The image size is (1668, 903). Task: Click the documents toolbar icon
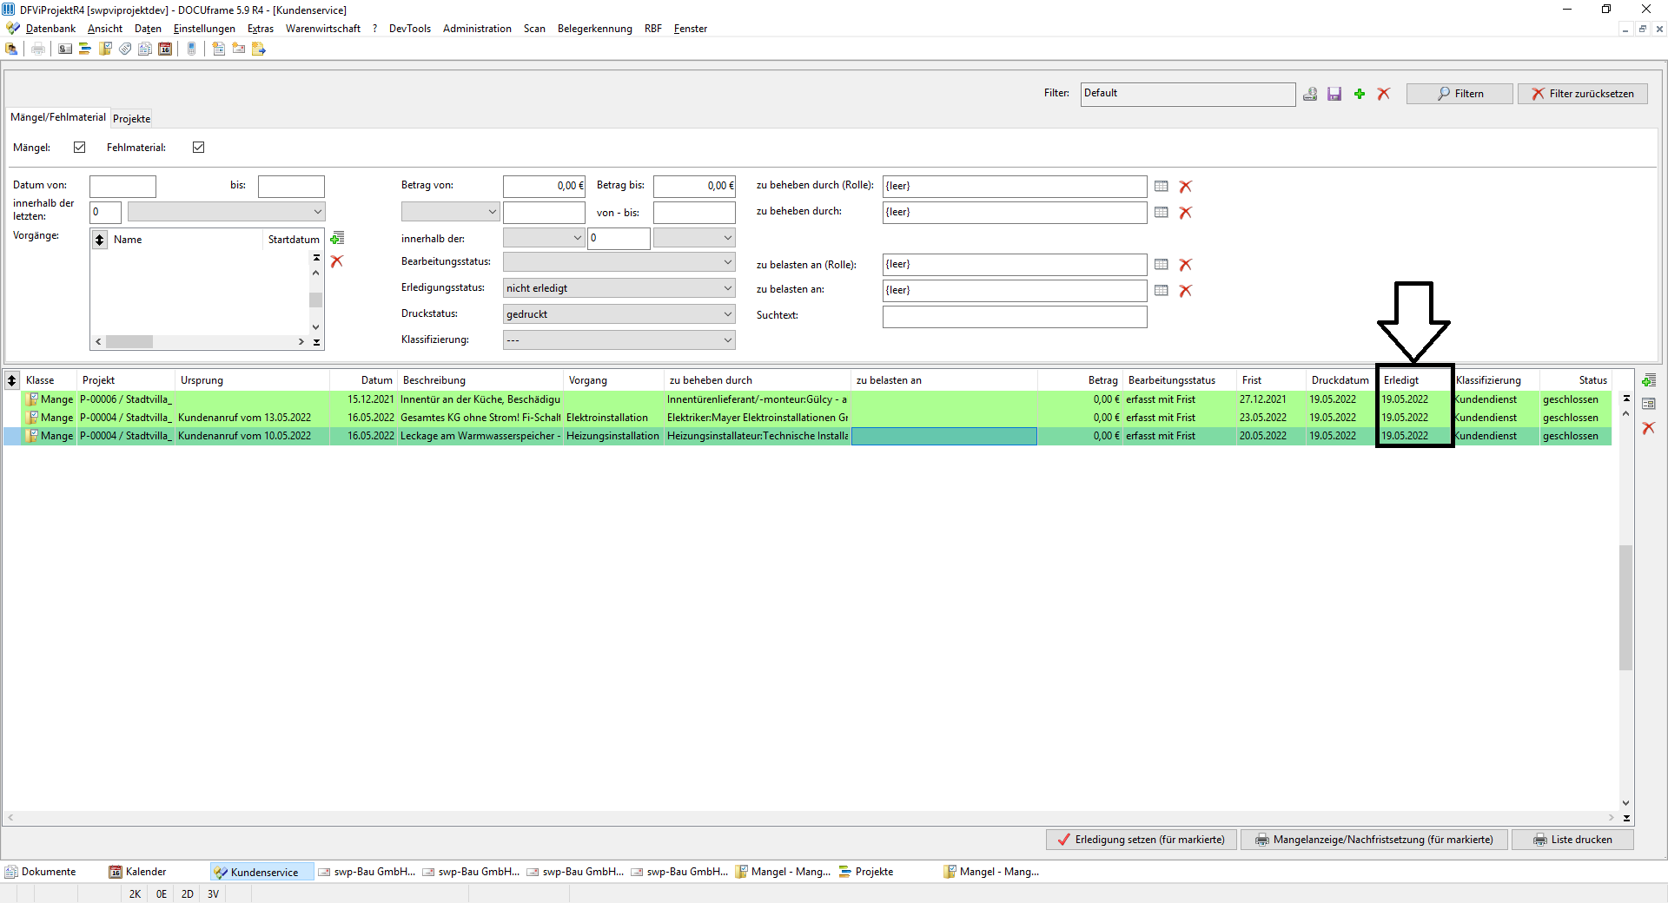pyautogui.click(x=145, y=49)
